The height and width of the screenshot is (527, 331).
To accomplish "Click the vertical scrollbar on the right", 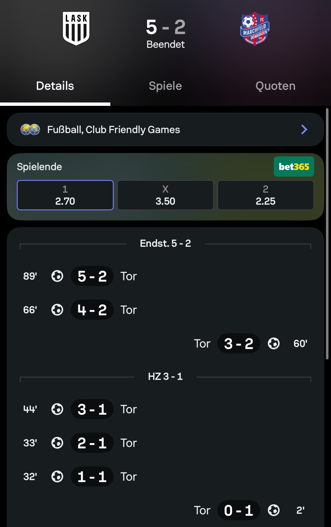I will pyautogui.click(x=327, y=234).
